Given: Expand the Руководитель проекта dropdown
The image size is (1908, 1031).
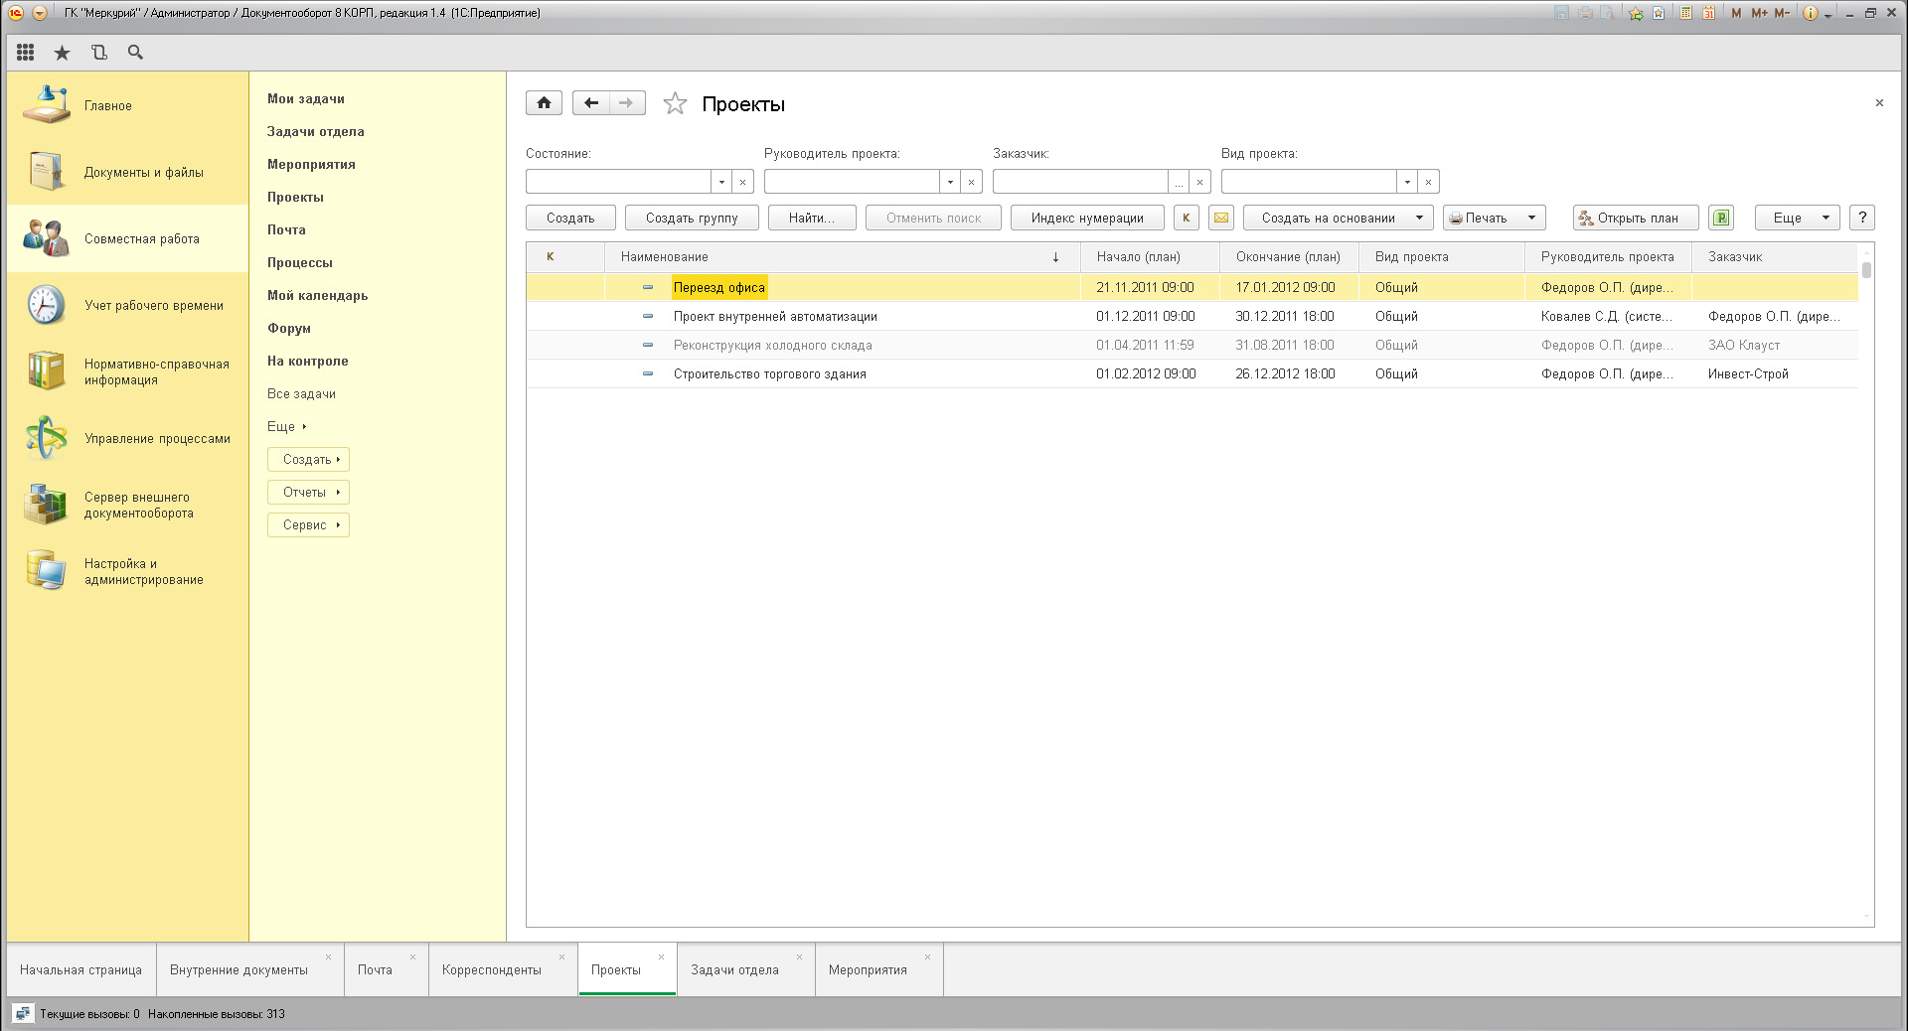Looking at the screenshot, I should click(951, 182).
